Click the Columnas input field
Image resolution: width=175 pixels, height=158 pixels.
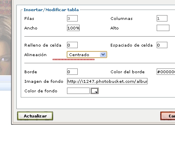click(162, 18)
